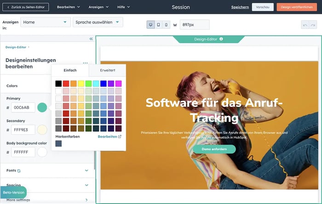Click the Primary teal color circle
The width and height of the screenshot is (322, 204).
point(42,108)
